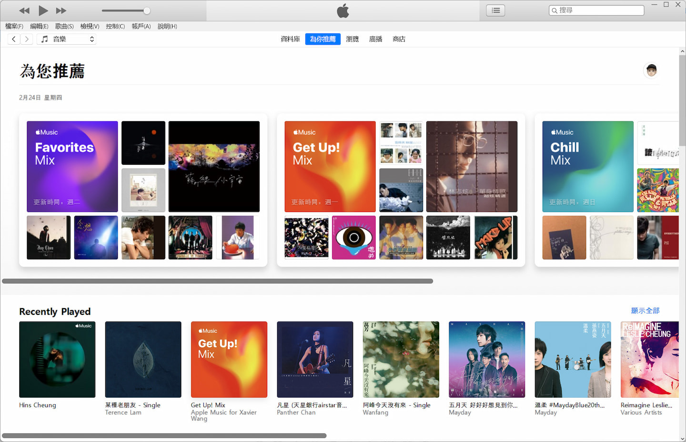
Task: Open the 音樂 media type dropdown
Action: 67,39
